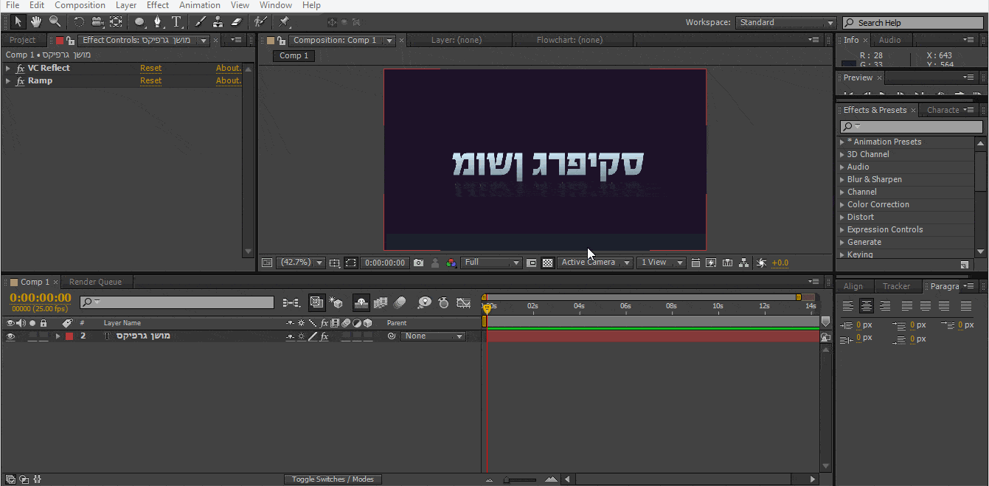Enable Frame Blending in the timeline
989x486 pixels.
pyautogui.click(x=379, y=302)
